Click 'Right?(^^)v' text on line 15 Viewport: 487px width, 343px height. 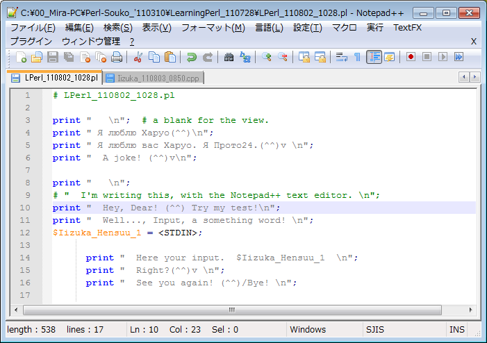point(167,270)
